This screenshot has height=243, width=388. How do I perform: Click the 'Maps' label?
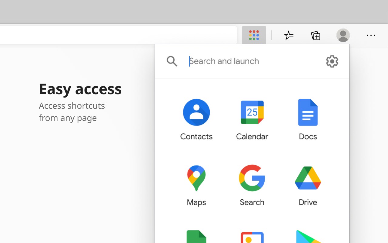(196, 202)
